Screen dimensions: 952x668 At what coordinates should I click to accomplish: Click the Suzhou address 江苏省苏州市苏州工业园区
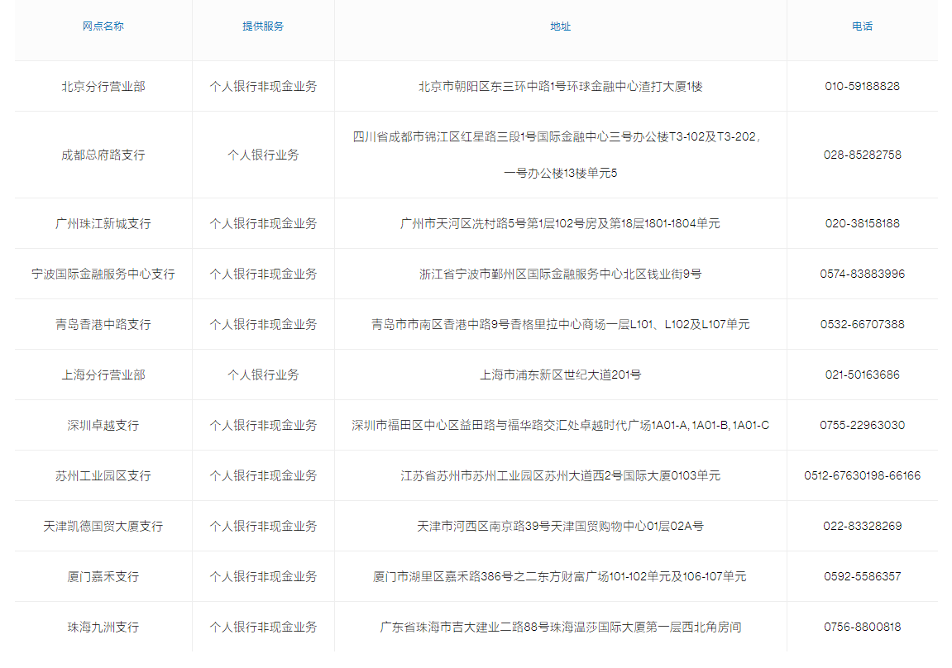pyautogui.click(x=561, y=475)
